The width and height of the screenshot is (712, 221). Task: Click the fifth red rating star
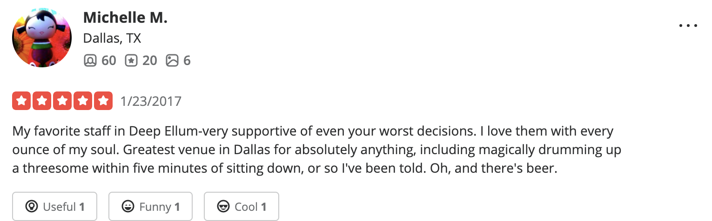point(103,101)
